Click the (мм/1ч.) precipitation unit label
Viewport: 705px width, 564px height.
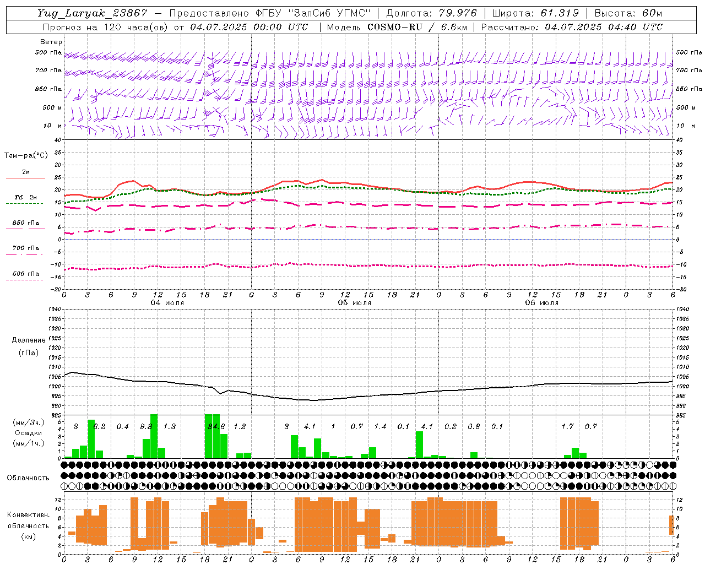(29, 443)
